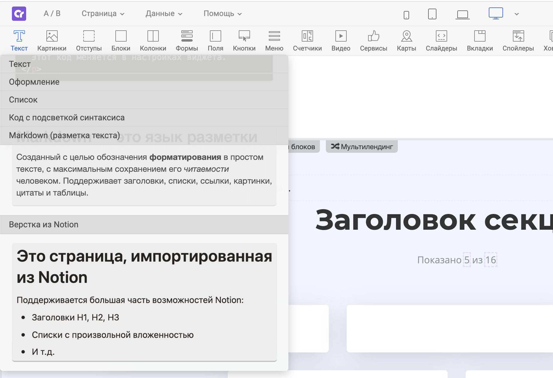The image size is (553, 378).
Task: Click the 'И т.д.' list item
Action: coord(43,352)
